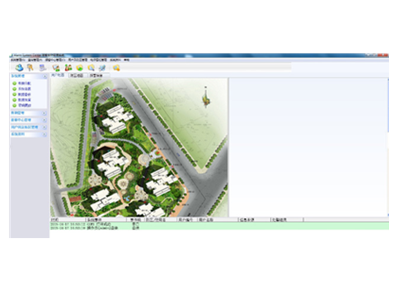Open the workstation/computer toolbar icon
The image size is (402, 301).
point(42,67)
